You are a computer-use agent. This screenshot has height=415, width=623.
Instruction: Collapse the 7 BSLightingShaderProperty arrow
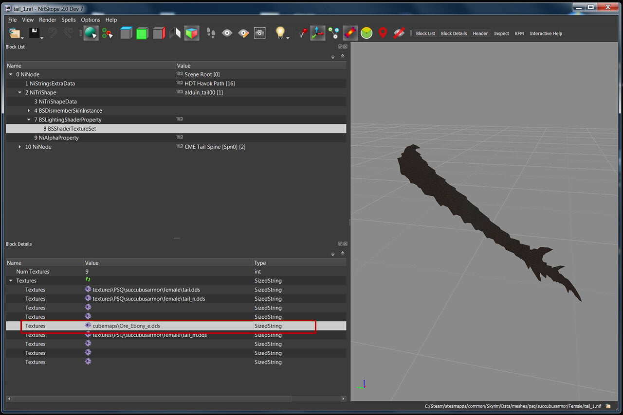pos(29,120)
